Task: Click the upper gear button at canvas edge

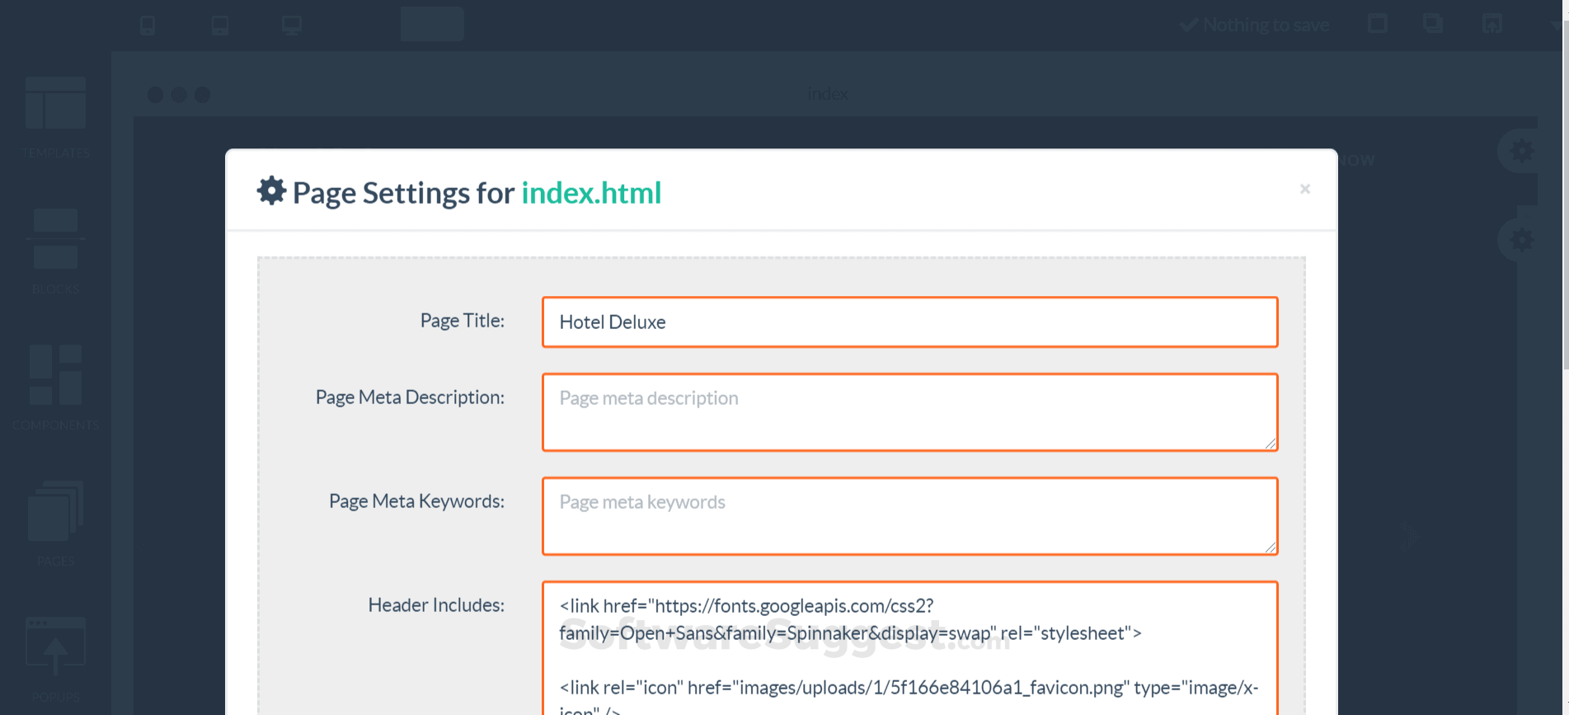Action: 1521,151
